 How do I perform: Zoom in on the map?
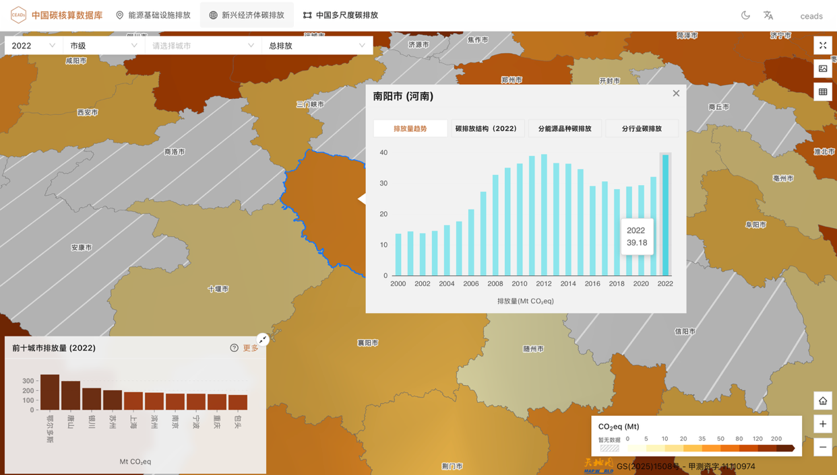823,424
